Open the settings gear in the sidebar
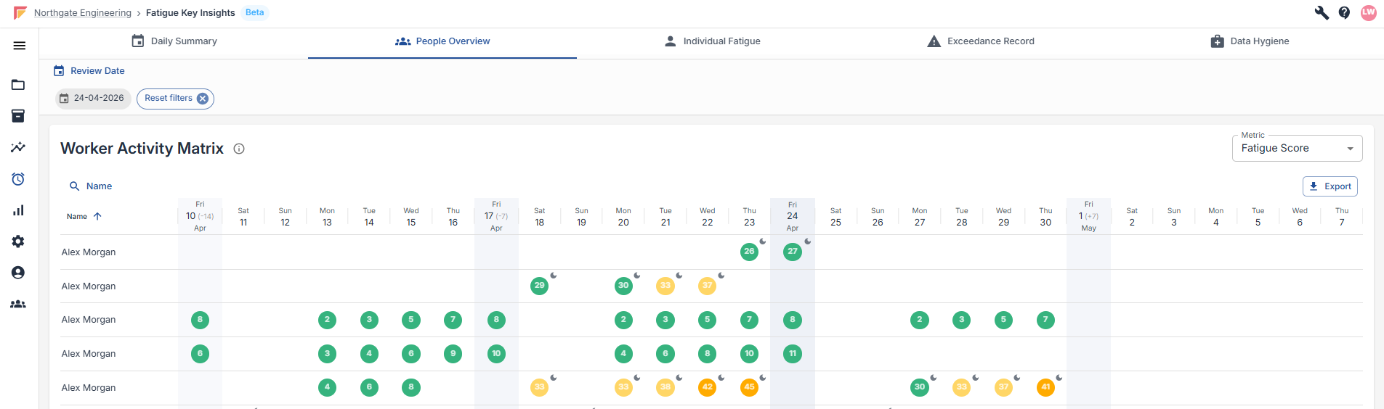Screen dimensions: 1384x409 (x=18, y=241)
